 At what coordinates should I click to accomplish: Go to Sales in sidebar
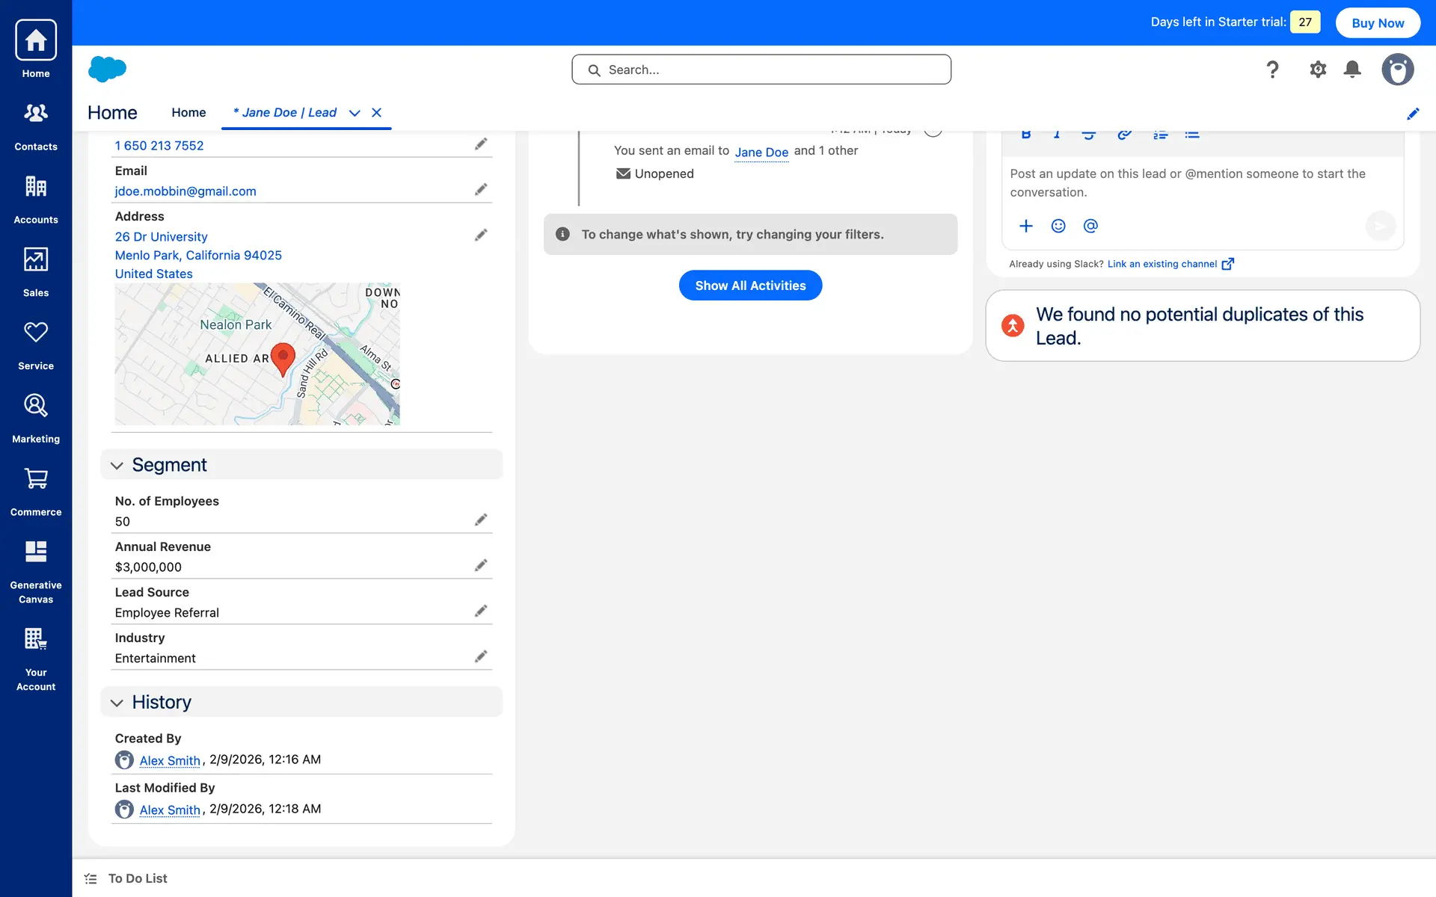36,271
